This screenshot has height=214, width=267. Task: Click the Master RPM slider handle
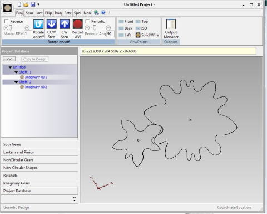[x=11, y=28]
